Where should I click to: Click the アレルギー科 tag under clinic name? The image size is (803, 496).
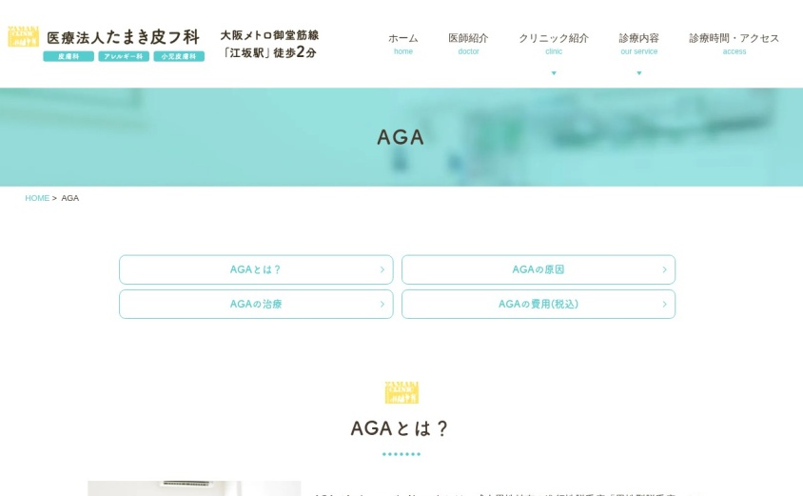pos(124,56)
